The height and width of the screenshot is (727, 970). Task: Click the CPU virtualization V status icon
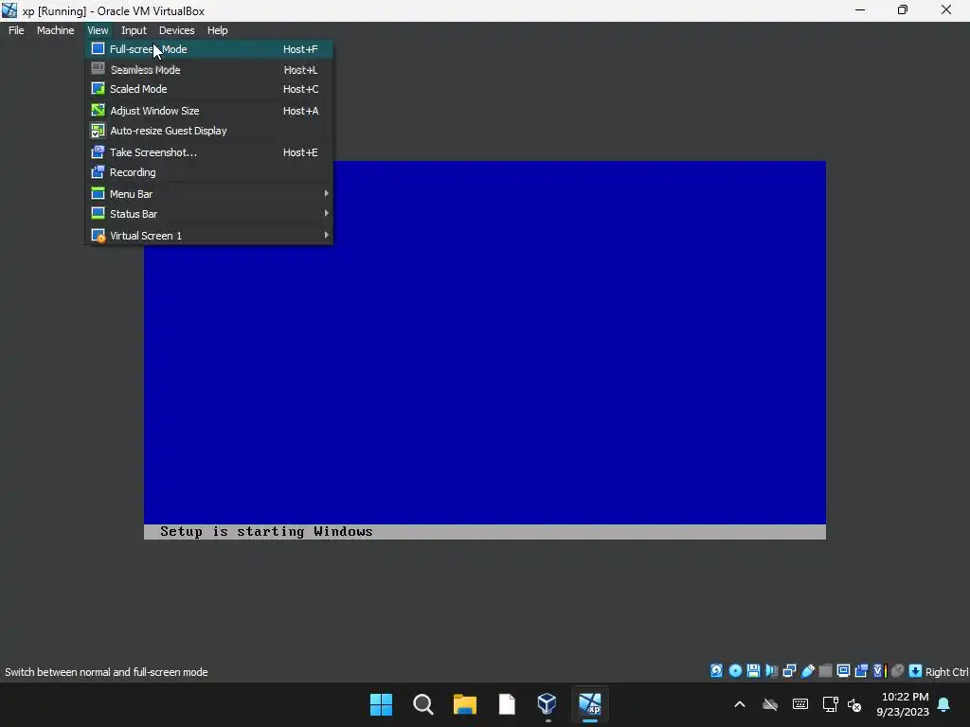click(x=879, y=671)
